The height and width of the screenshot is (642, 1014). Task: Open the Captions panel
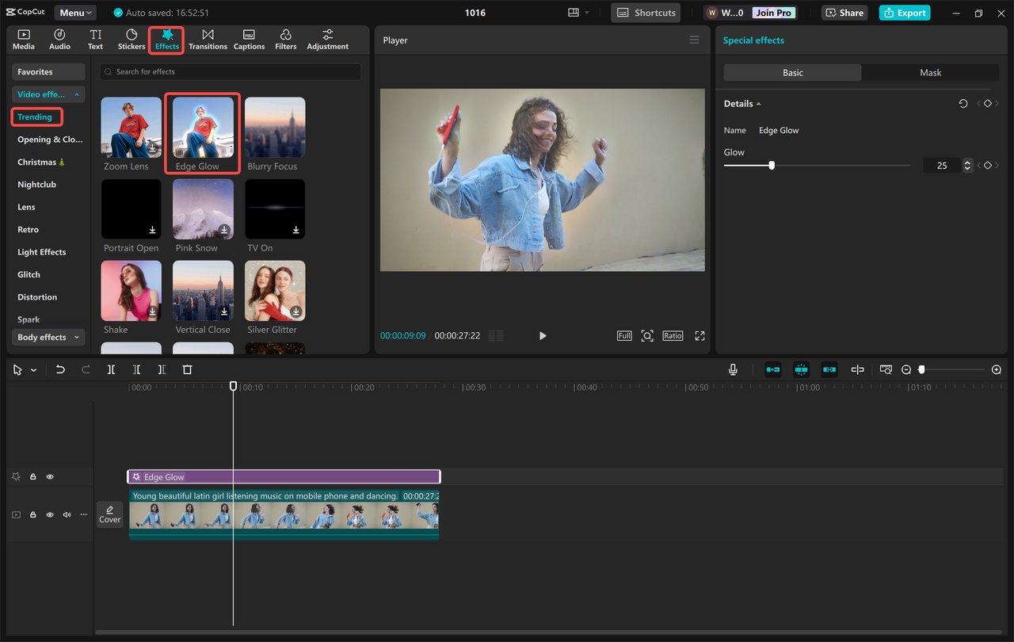pos(249,38)
